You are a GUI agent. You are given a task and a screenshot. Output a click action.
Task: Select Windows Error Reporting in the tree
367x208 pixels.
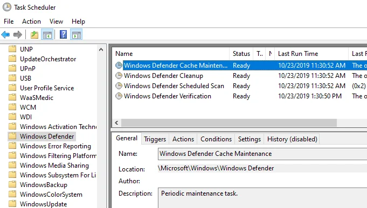coord(55,146)
